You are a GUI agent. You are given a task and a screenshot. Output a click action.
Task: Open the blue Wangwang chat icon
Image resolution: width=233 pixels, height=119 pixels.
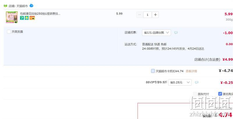(x=31, y=6)
